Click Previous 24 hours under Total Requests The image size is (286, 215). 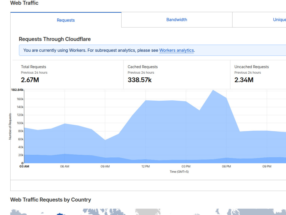click(34, 73)
